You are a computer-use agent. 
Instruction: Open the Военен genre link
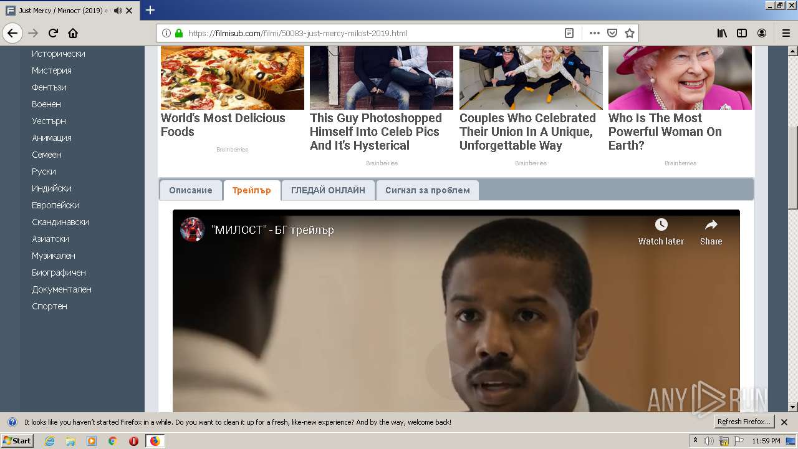click(x=47, y=104)
